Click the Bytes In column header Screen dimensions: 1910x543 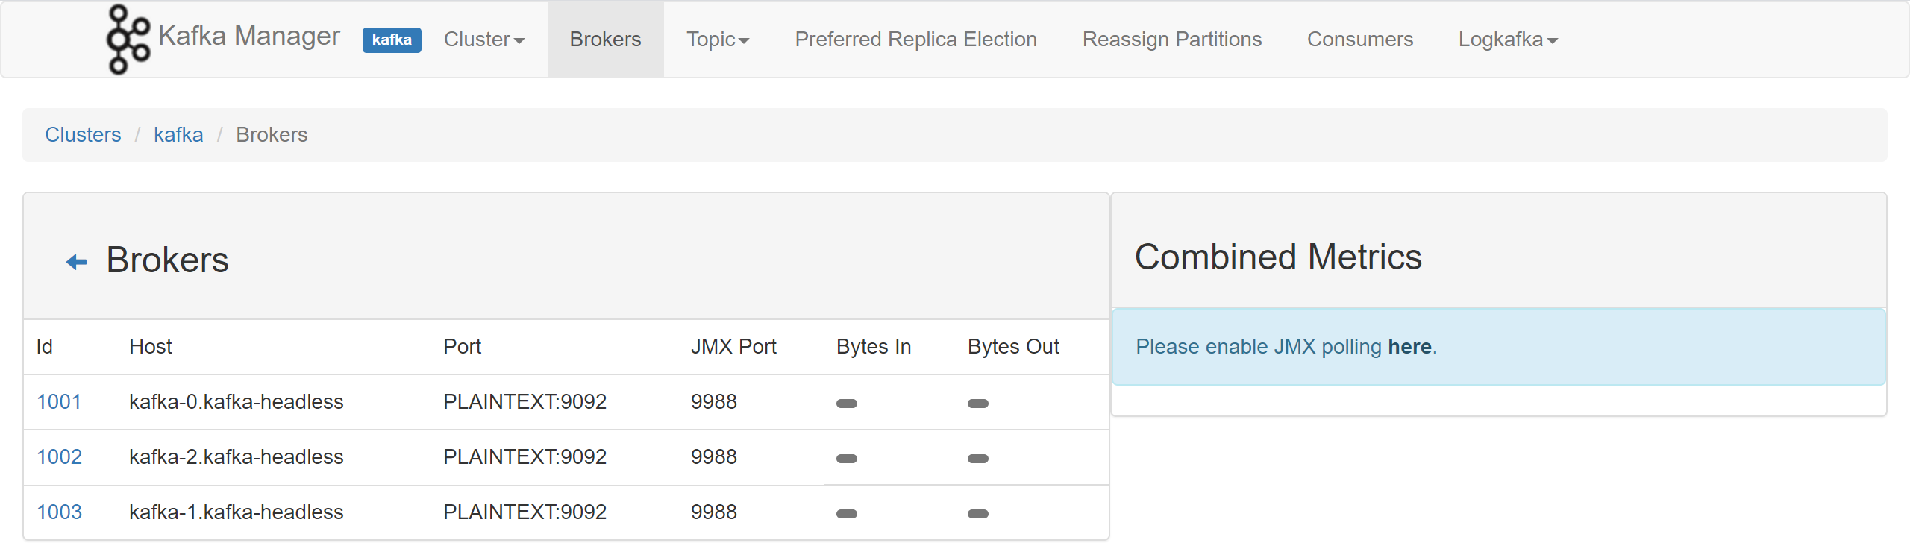(874, 347)
